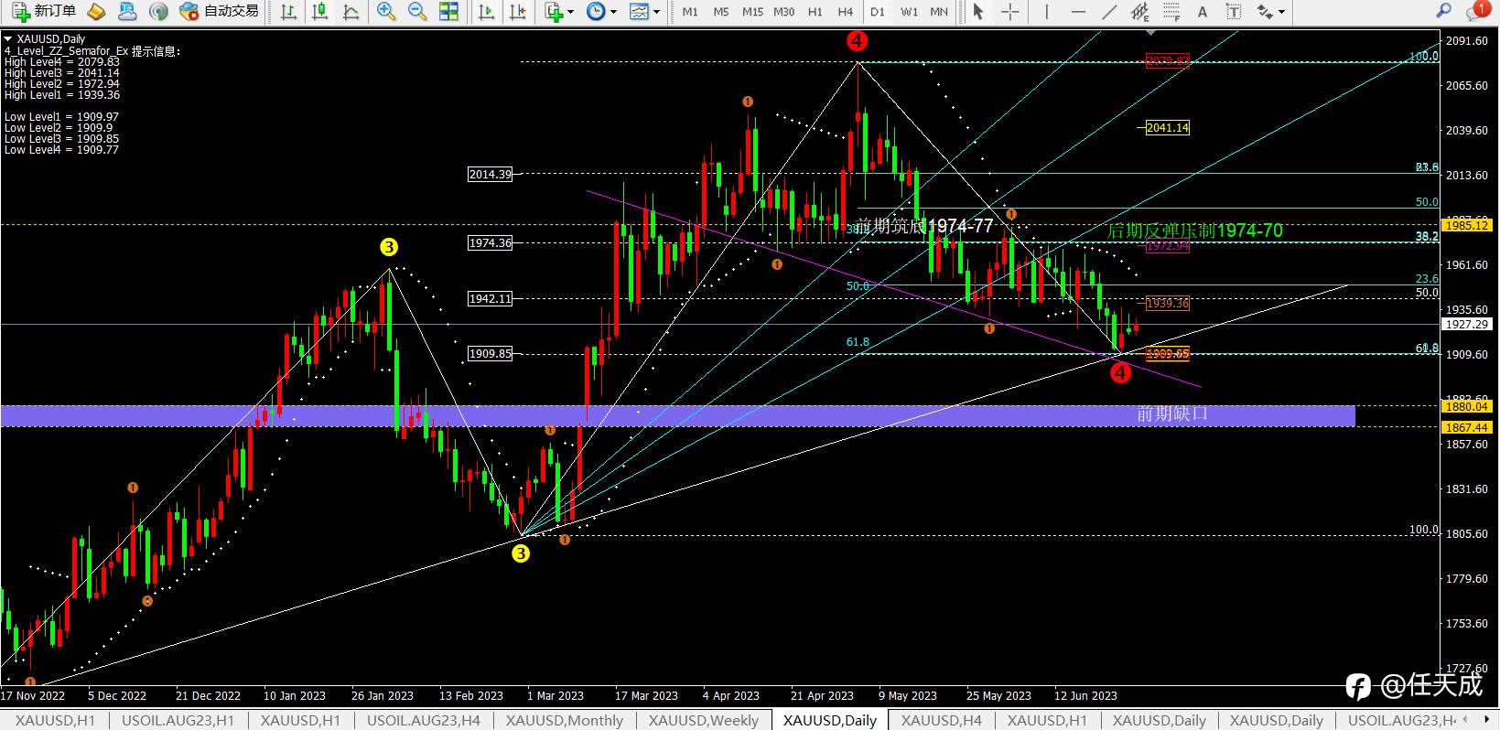Viewport: 1500px width, 730px height.
Task: Switch to first XAUUSD,H1 chart tab
Action: 55,721
